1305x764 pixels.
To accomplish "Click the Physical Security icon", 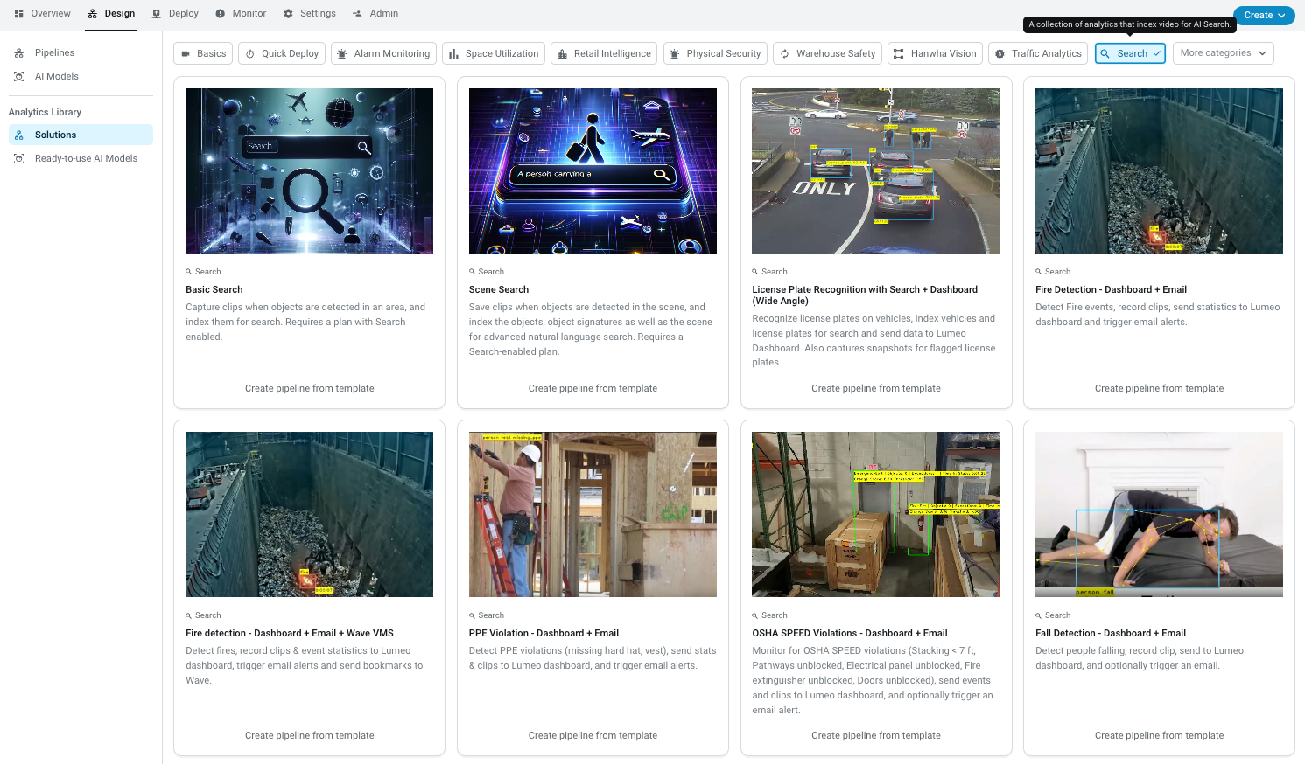I will (675, 54).
